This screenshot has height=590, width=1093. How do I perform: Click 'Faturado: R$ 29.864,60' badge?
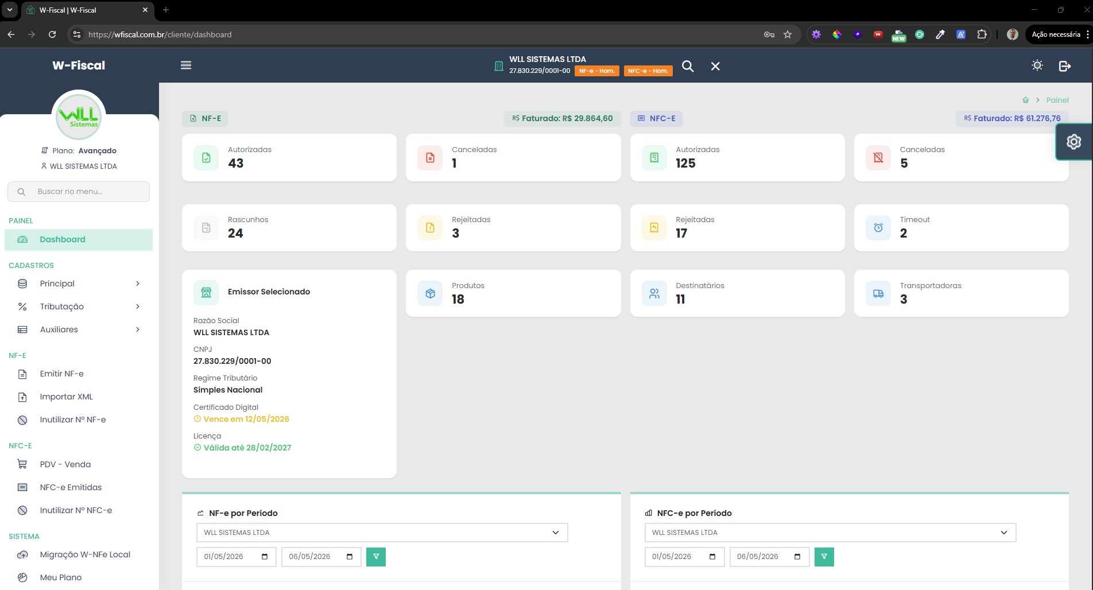[563, 119]
